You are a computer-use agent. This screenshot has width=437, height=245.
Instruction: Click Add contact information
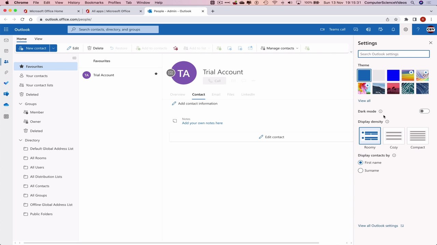click(194, 103)
